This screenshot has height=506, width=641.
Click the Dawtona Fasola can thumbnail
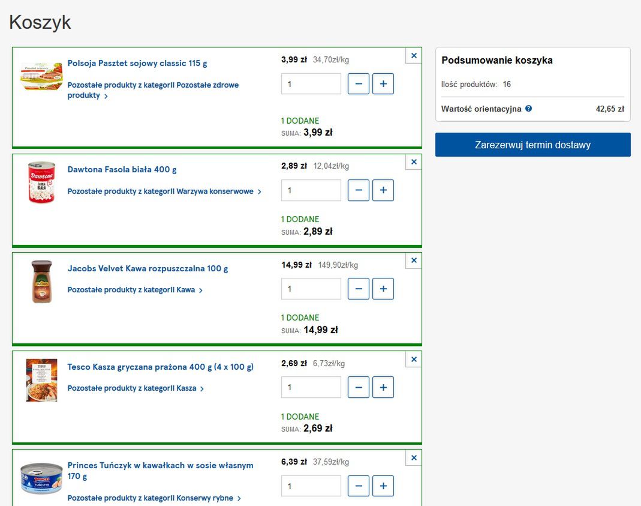[41, 182]
